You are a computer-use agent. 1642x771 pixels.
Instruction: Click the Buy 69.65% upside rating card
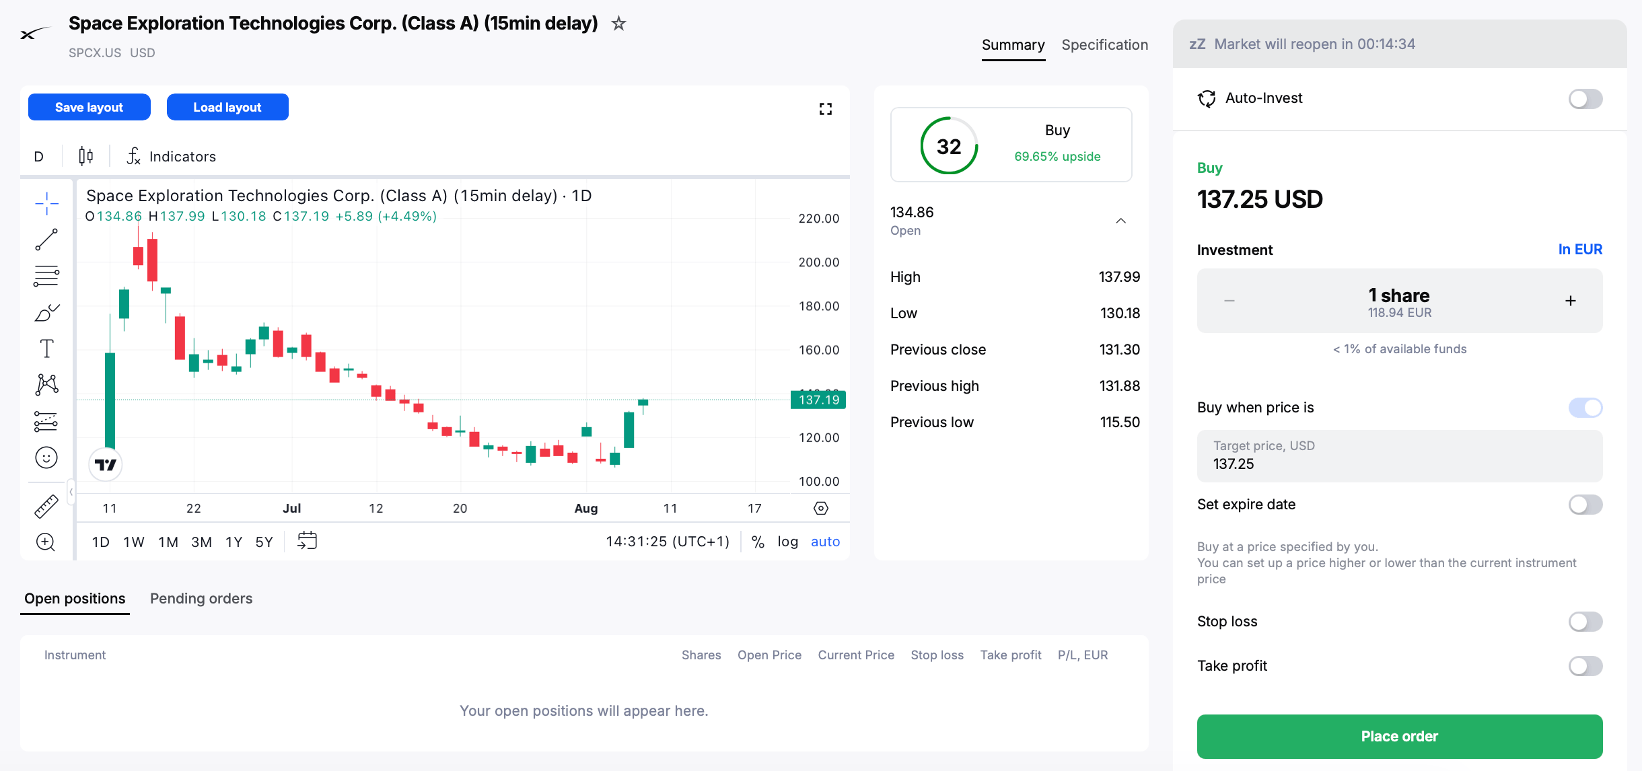[x=1011, y=145]
